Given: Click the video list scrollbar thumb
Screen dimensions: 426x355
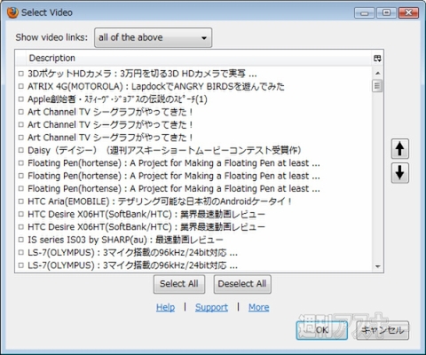Looking at the screenshot, I should click(377, 86).
